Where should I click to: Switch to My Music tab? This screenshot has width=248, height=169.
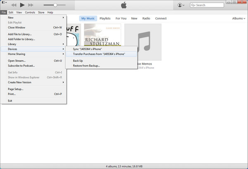click(88, 19)
